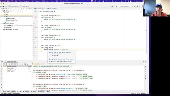Click the trash clear-all icon beside console
This screenshot has width=170, height=96.
(x=146, y=78)
